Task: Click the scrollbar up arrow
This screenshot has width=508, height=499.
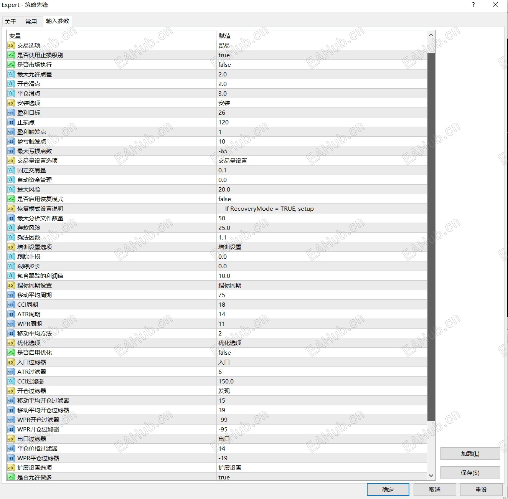Action: (x=431, y=35)
